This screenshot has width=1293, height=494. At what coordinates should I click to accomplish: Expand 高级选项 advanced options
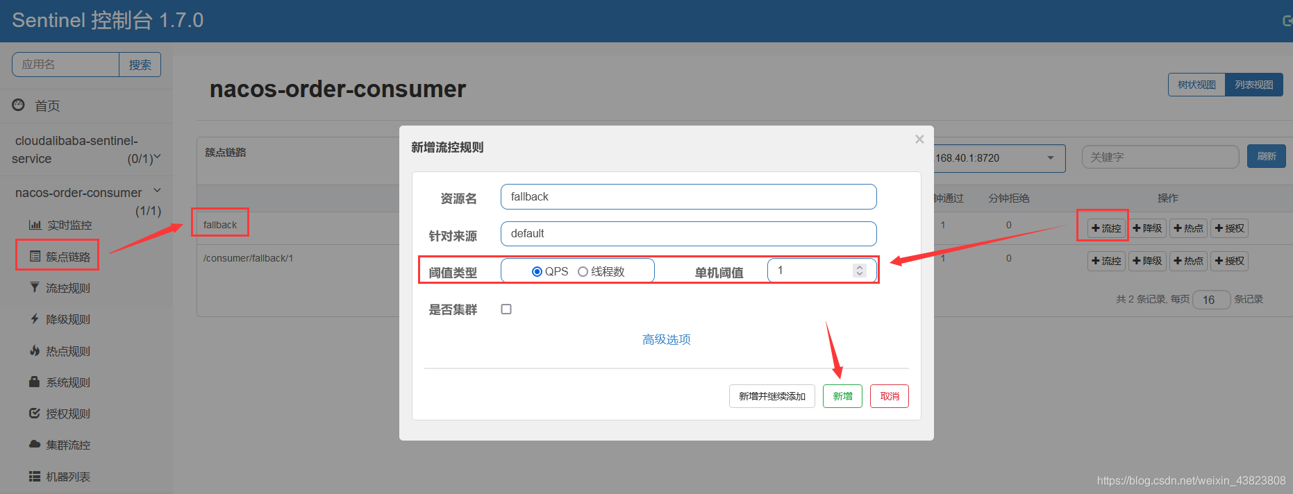tap(667, 339)
